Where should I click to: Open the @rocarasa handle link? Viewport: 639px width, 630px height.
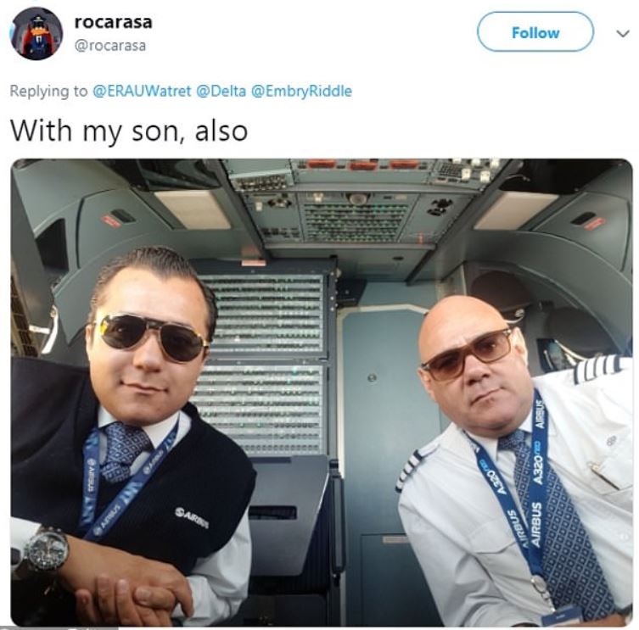[109, 45]
